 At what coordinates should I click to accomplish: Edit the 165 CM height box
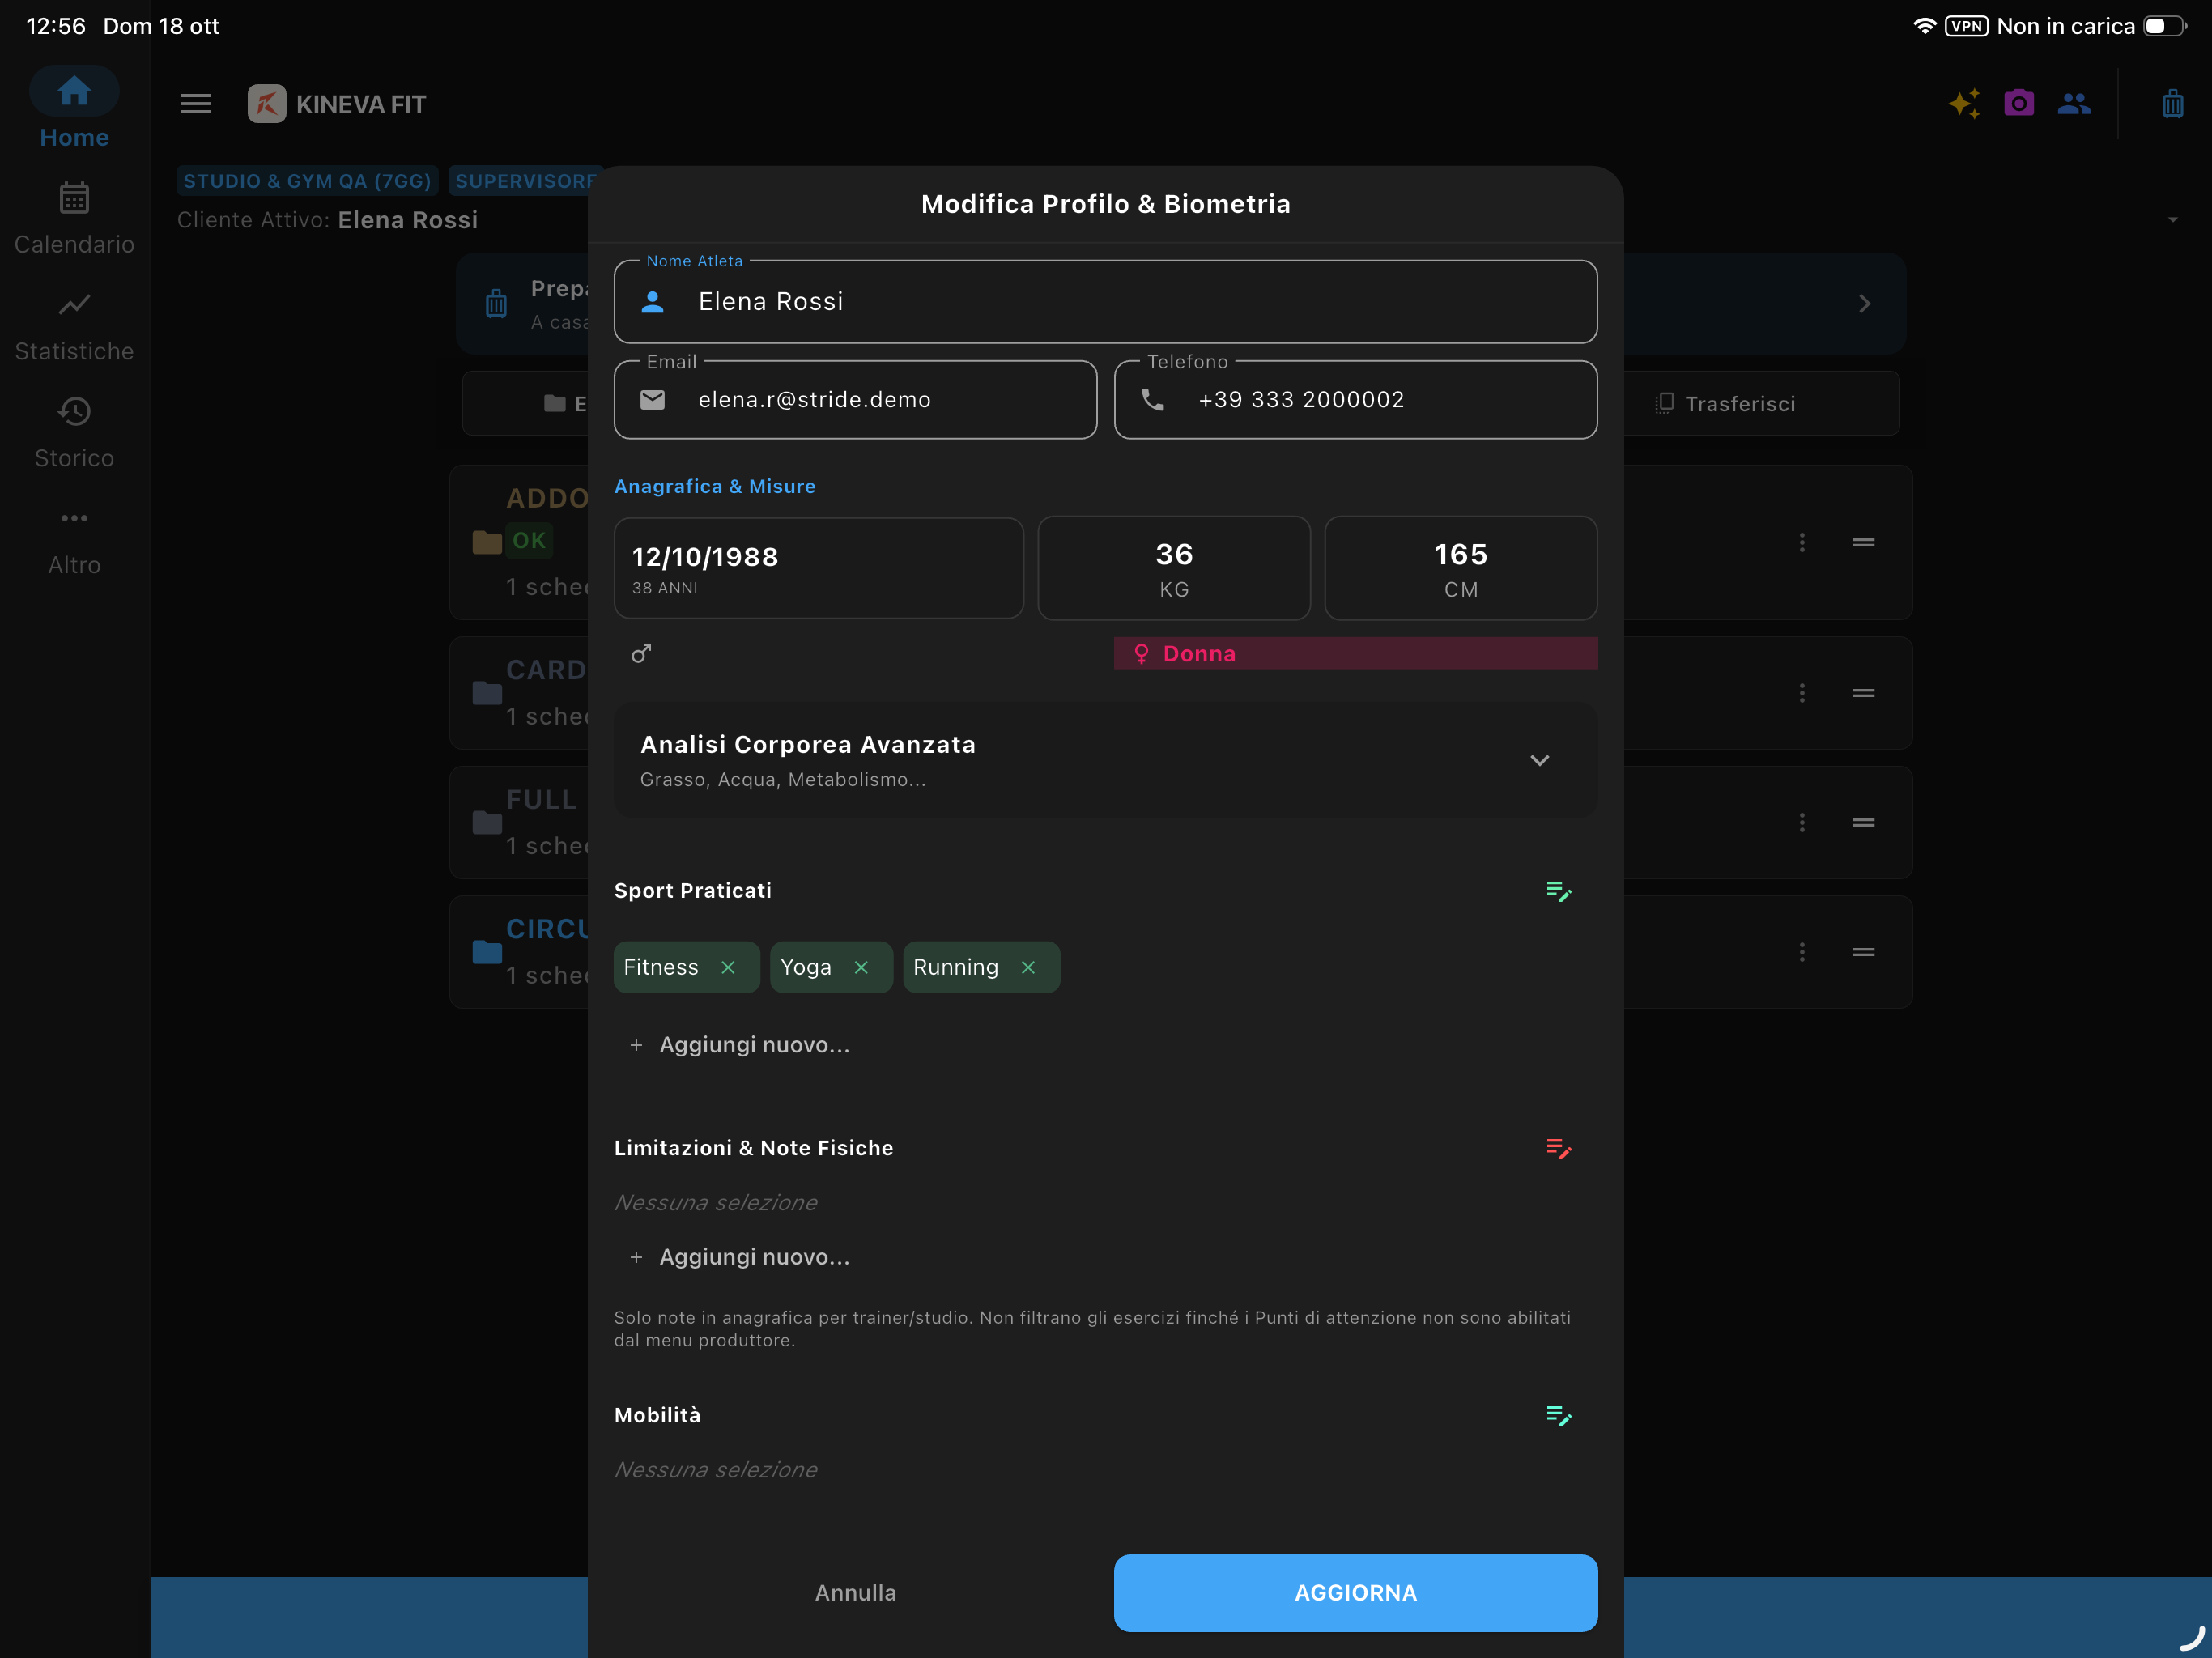(1460, 568)
